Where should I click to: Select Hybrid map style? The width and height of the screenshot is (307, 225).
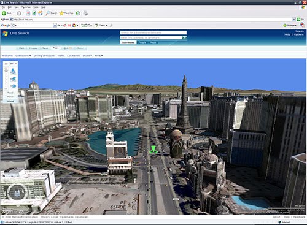tap(10, 101)
